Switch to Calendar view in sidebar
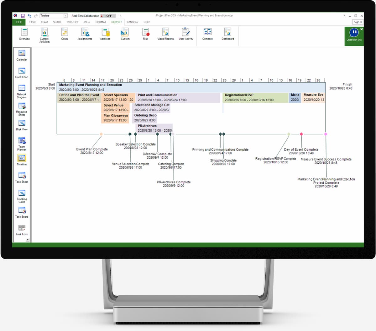The width and height of the screenshot is (376, 331). [22, 55]
